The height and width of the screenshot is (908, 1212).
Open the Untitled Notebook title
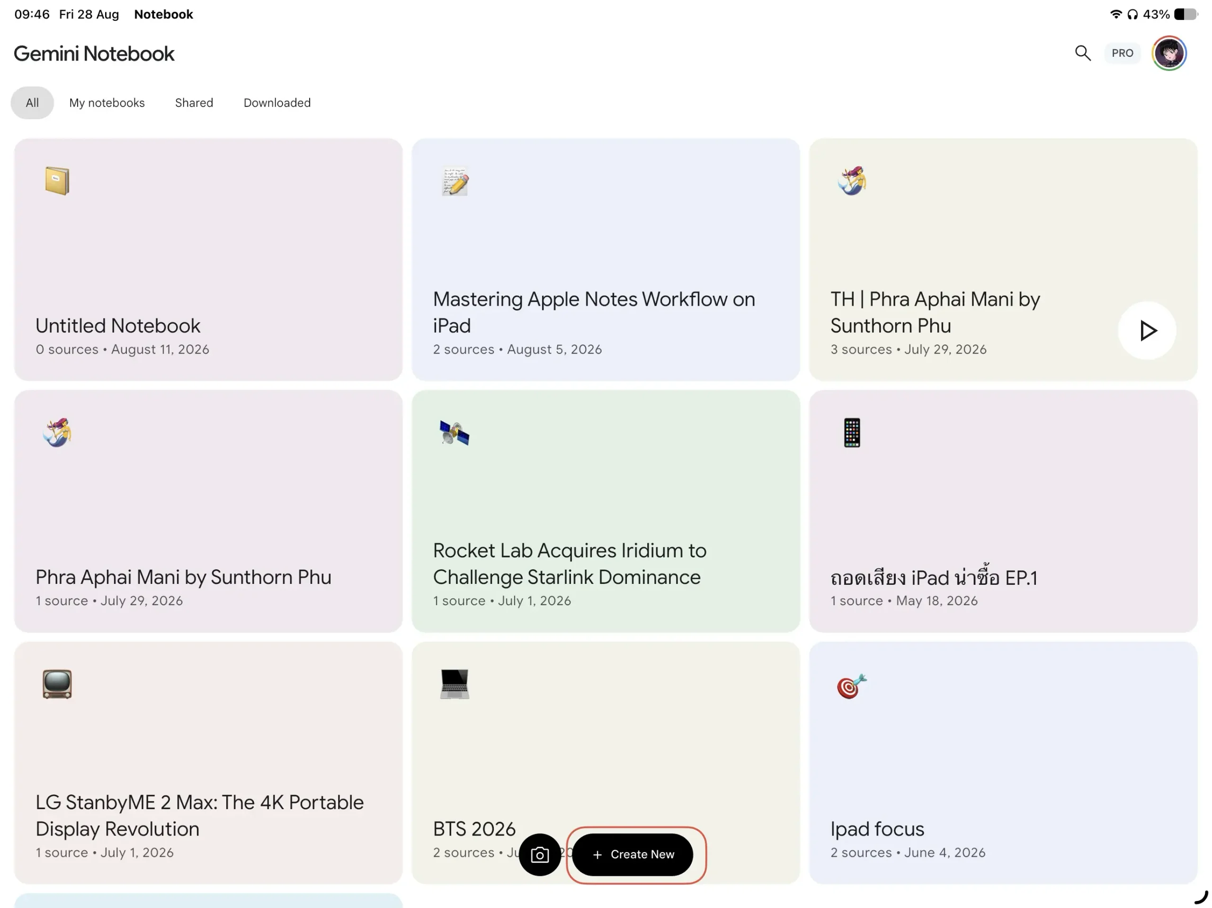click(x=118, y=326)
